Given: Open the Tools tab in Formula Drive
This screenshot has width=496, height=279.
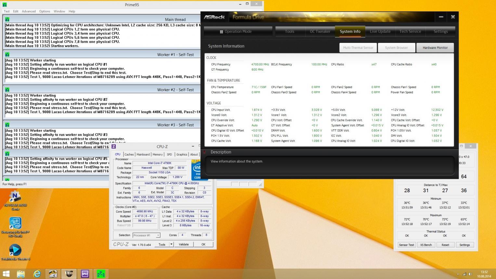Looking at the screenshot, I should point(289,32).
